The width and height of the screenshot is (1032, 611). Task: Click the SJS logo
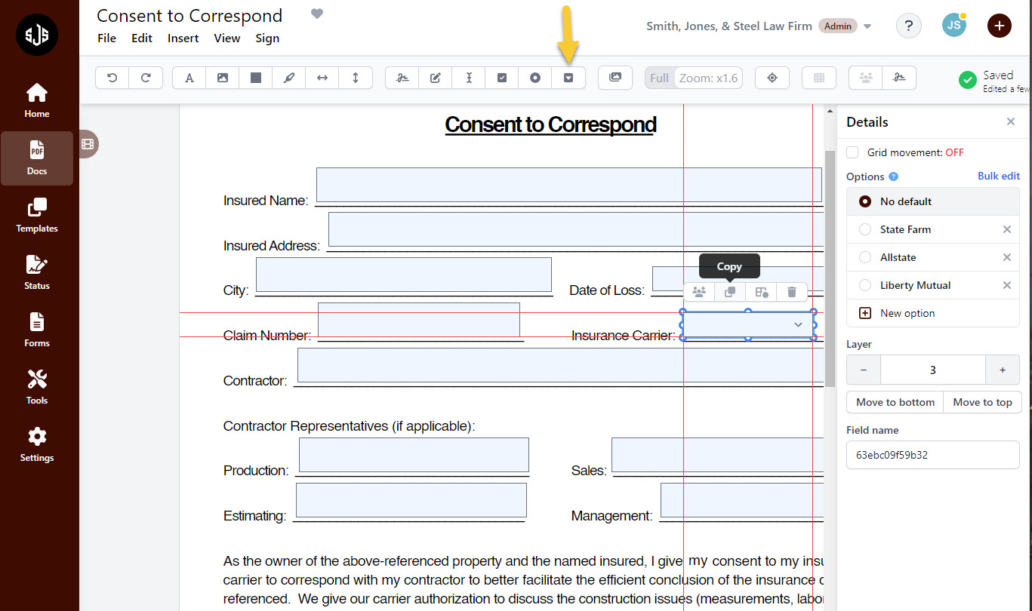click(x=37, y=35)
